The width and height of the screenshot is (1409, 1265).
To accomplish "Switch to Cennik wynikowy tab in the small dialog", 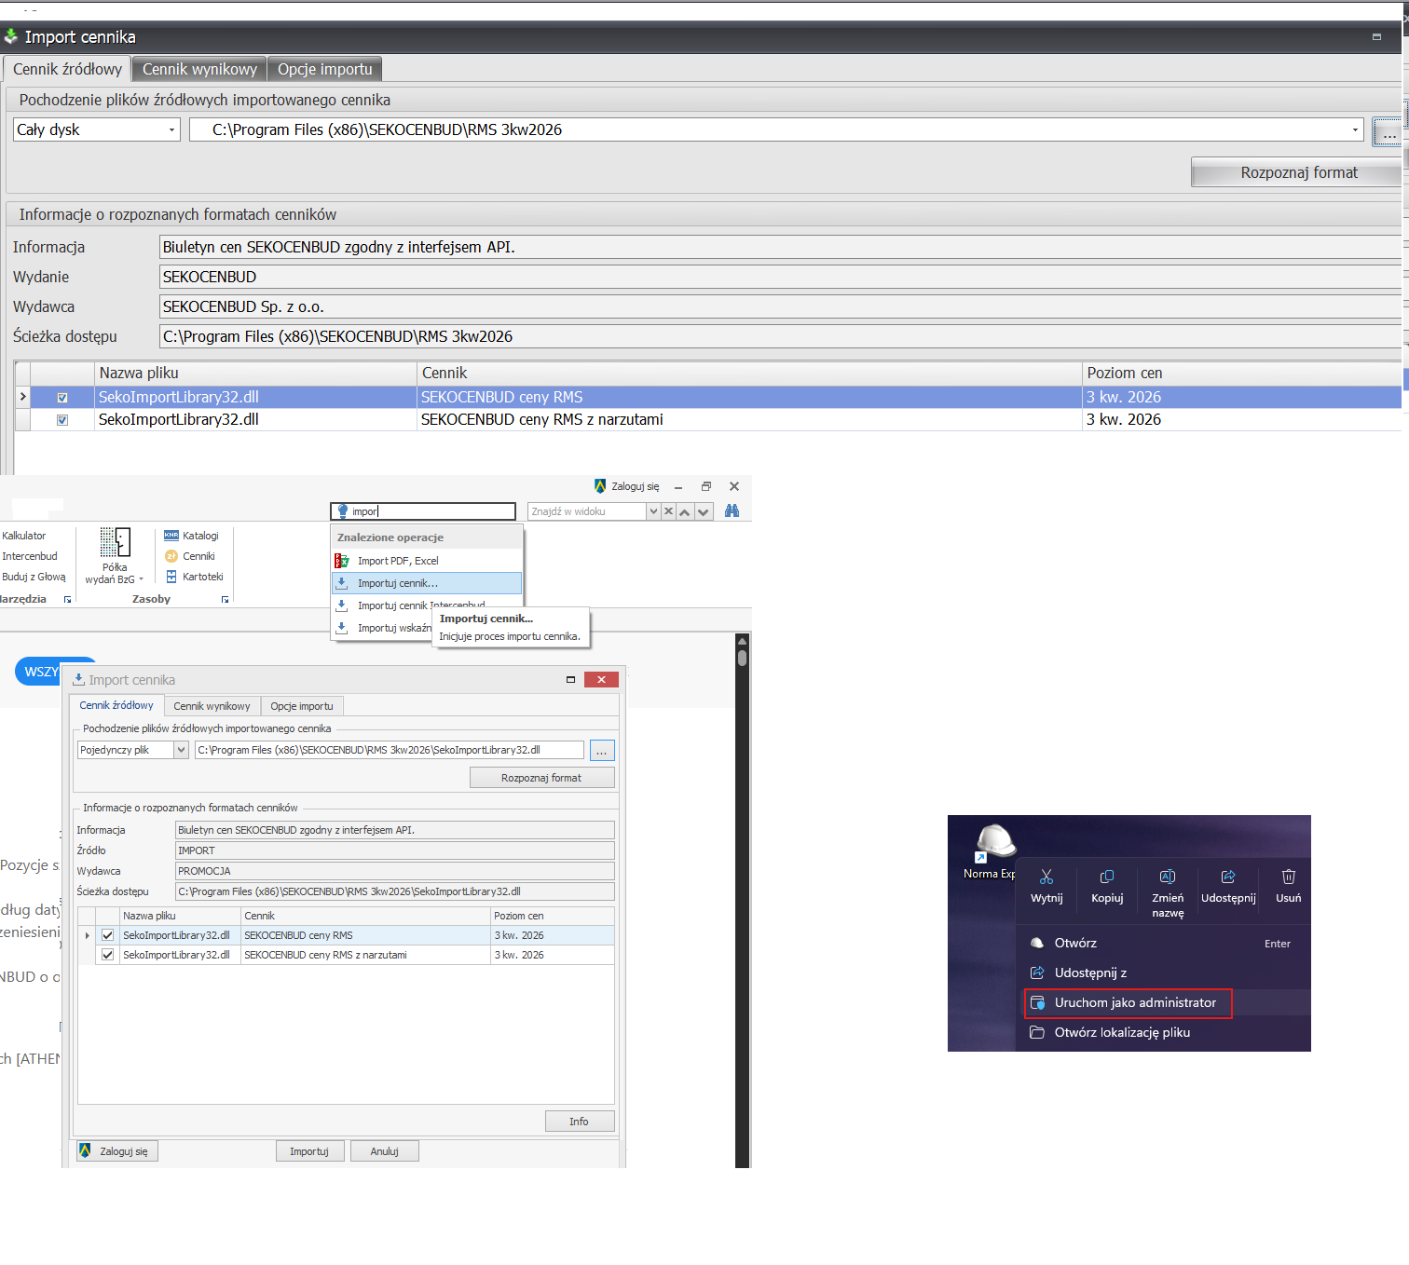I will pos(212,706).
